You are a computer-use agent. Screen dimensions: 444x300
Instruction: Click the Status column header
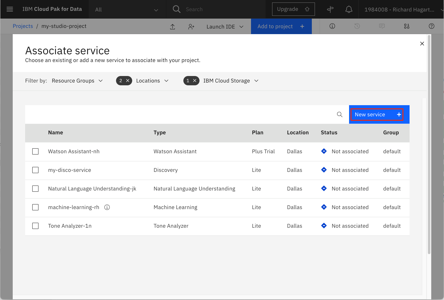tap(329, 132)
